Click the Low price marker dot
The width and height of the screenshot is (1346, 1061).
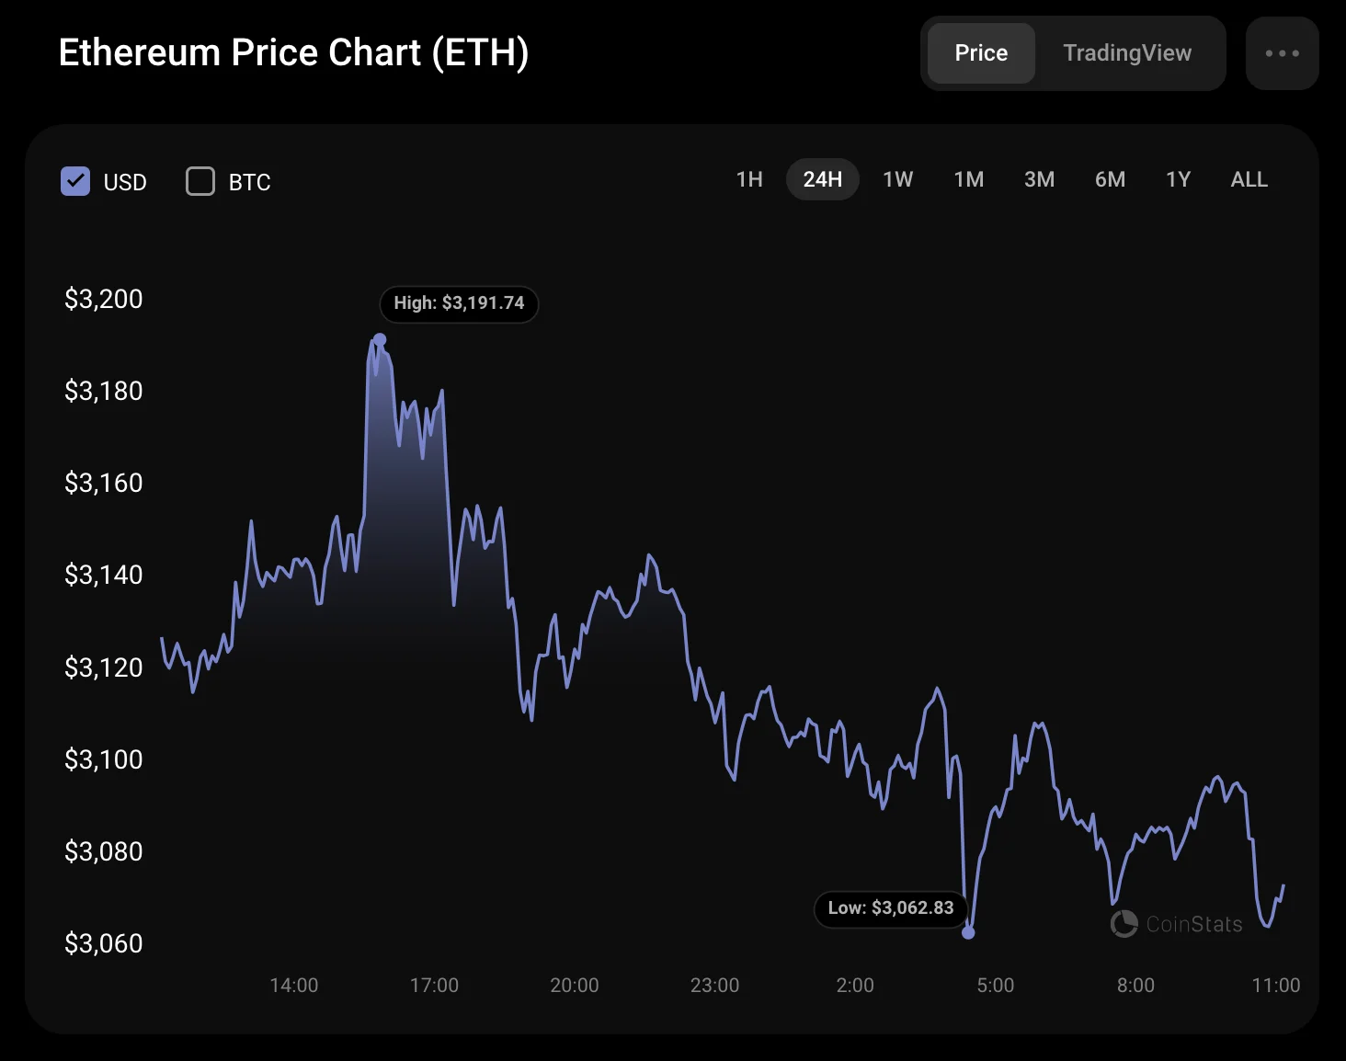[968, 932]
